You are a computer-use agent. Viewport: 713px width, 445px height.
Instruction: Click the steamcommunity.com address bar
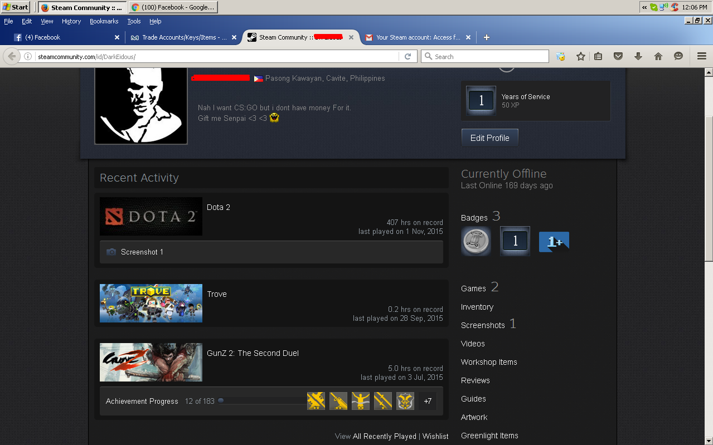tap(217, 56)
